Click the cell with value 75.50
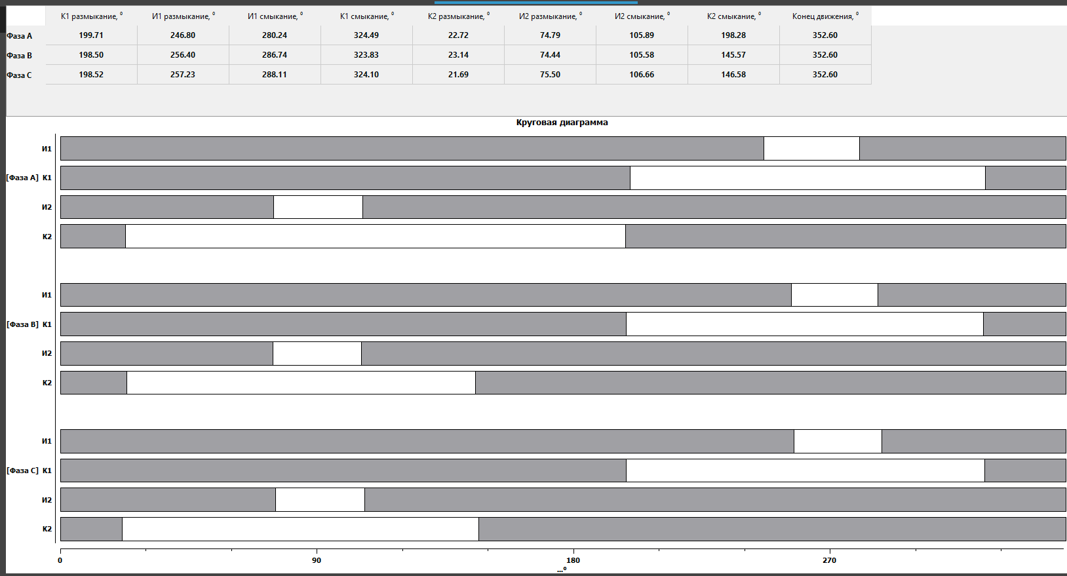 (550, 75)
